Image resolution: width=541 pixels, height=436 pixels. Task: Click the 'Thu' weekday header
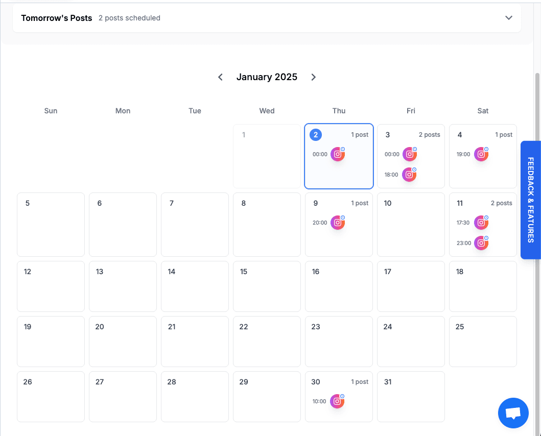click(339, 111)
